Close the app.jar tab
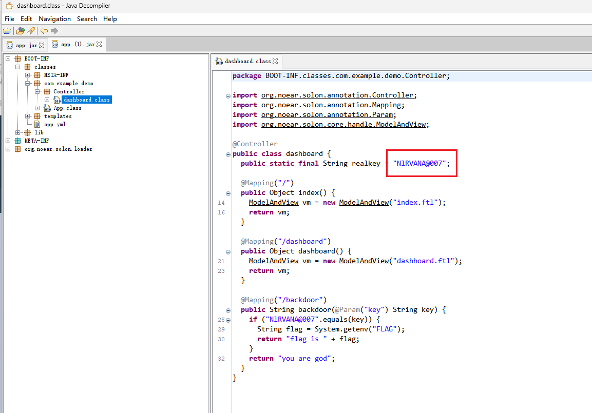 [x=42, y=45]
